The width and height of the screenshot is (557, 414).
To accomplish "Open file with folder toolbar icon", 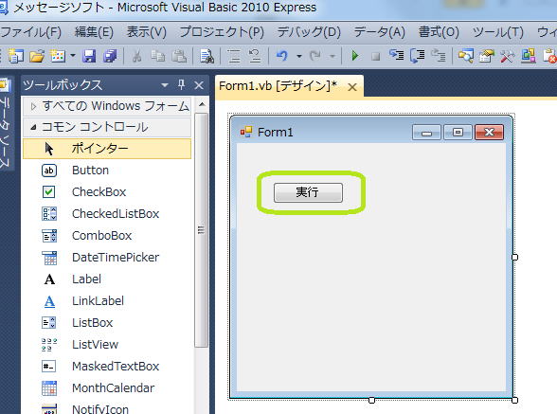I will click(x=37, y=56).
